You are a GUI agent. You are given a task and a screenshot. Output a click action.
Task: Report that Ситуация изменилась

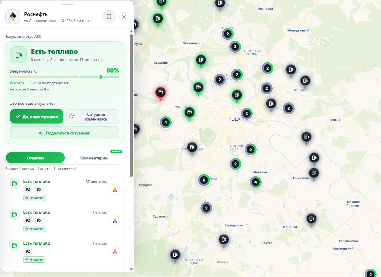click(x=93, y=116)
